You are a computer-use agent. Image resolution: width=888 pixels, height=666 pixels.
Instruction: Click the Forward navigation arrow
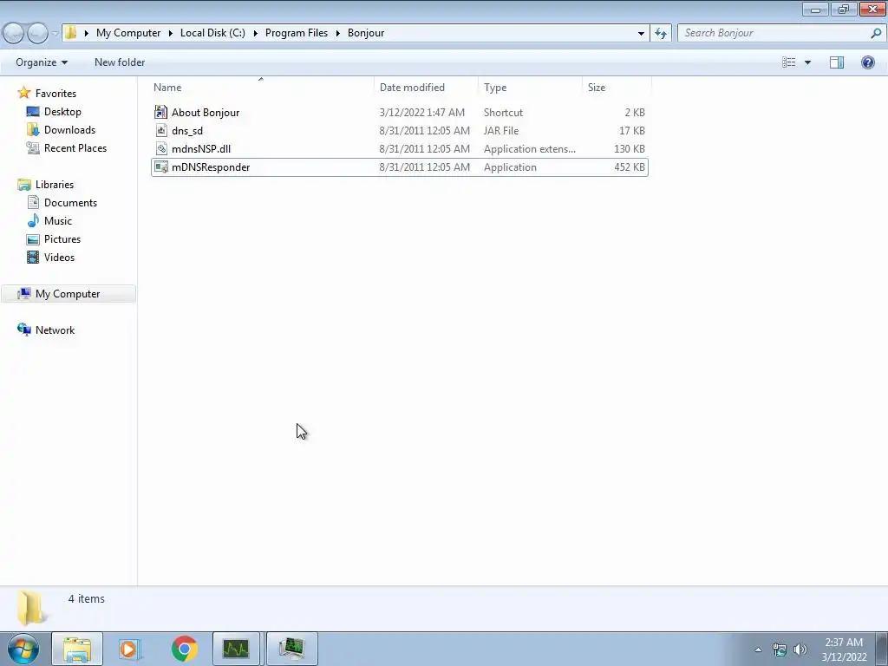(x=37, y=34)
